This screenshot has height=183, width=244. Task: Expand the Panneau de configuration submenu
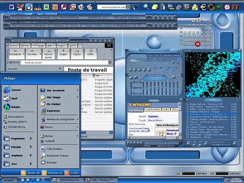coord(60,119)
